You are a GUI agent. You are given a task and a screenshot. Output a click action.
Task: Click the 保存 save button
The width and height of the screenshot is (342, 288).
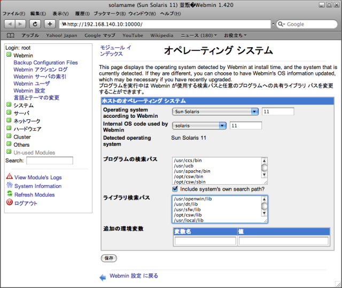(109, 258)
